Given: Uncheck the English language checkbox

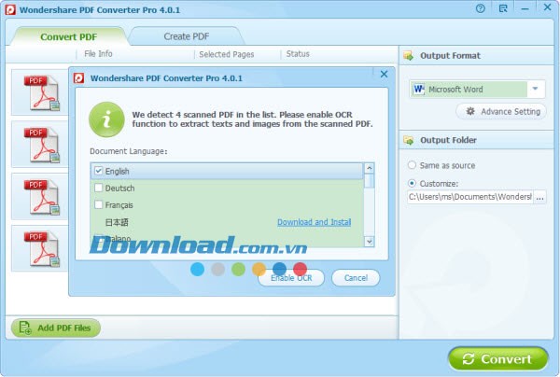Looking at the screenshot, I should pos(99,171).
